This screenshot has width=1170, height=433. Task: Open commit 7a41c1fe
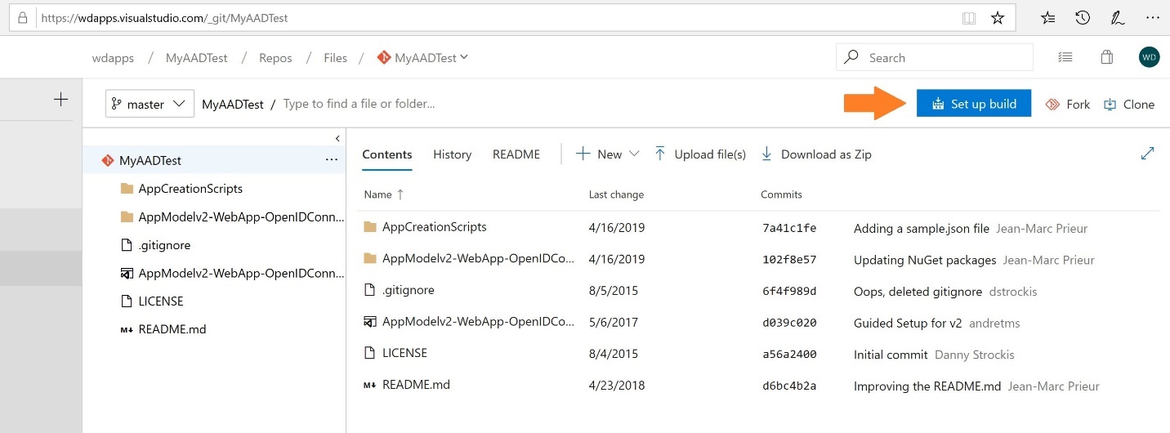(x=789, y=228)
